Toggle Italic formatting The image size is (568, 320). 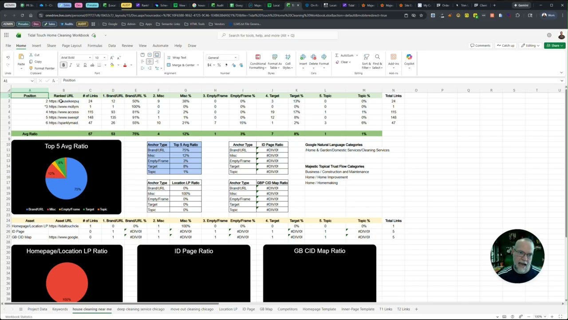tap(71, 65)
